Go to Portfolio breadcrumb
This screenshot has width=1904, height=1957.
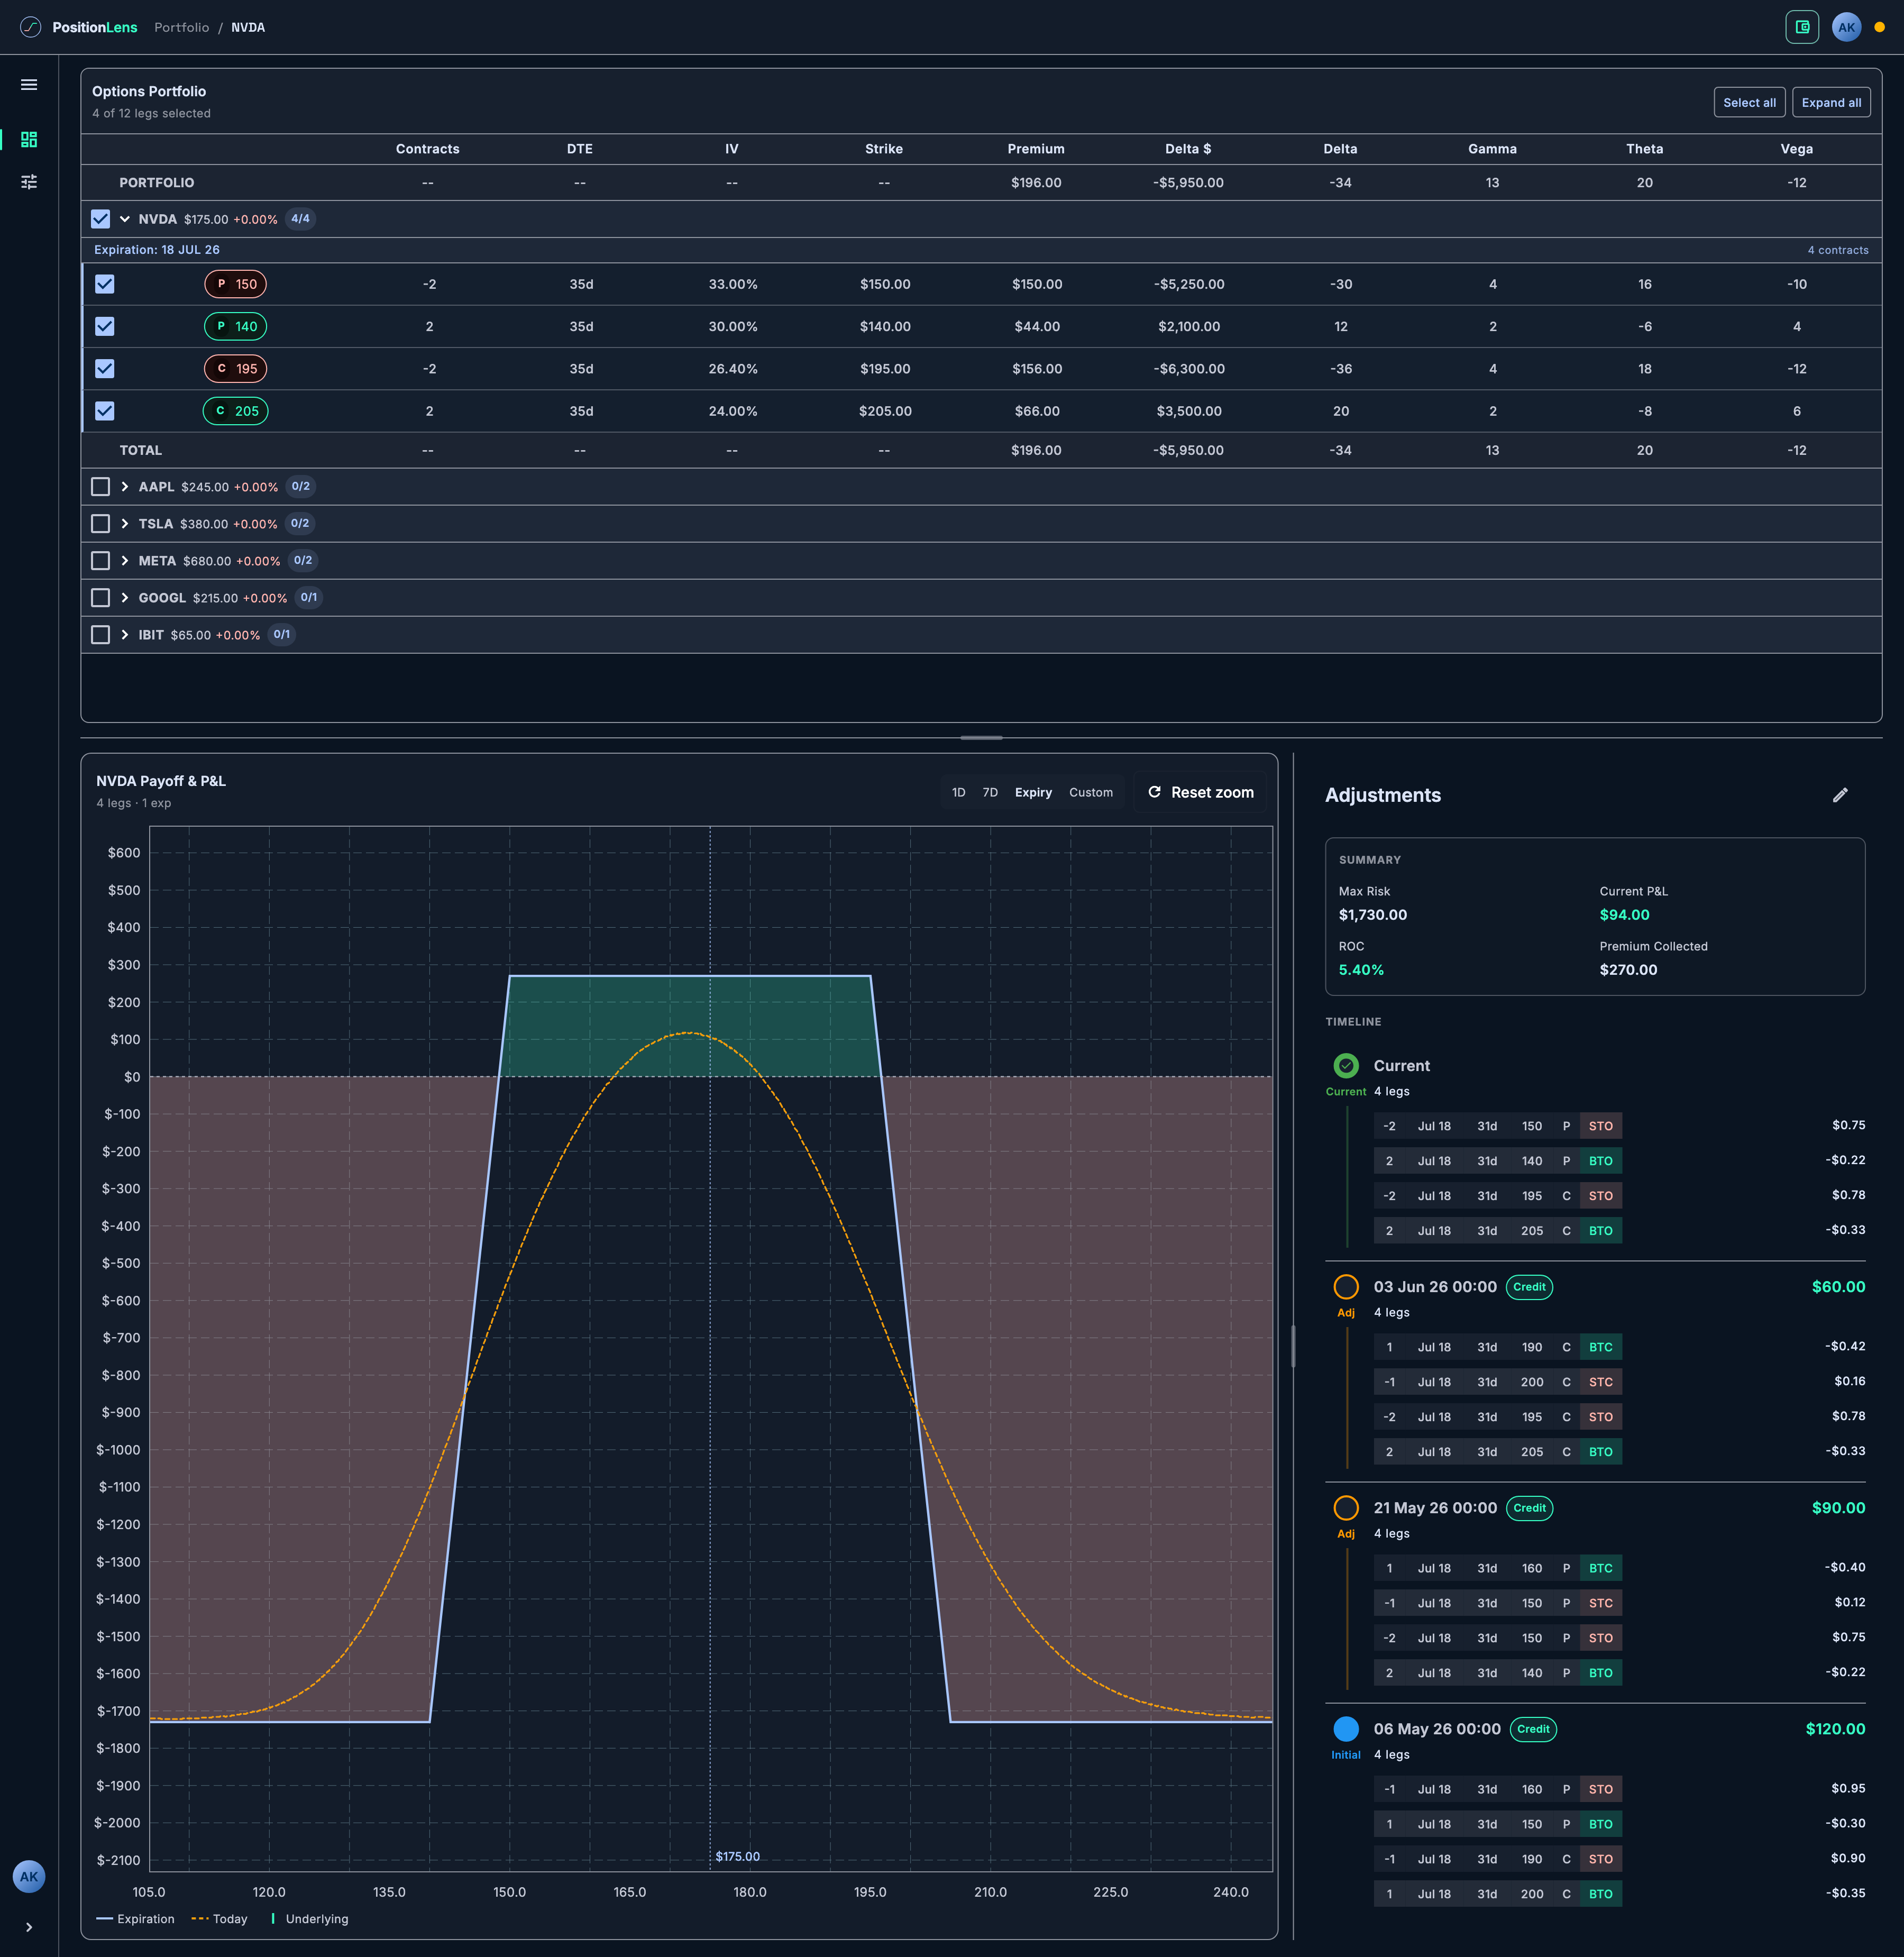182,27
